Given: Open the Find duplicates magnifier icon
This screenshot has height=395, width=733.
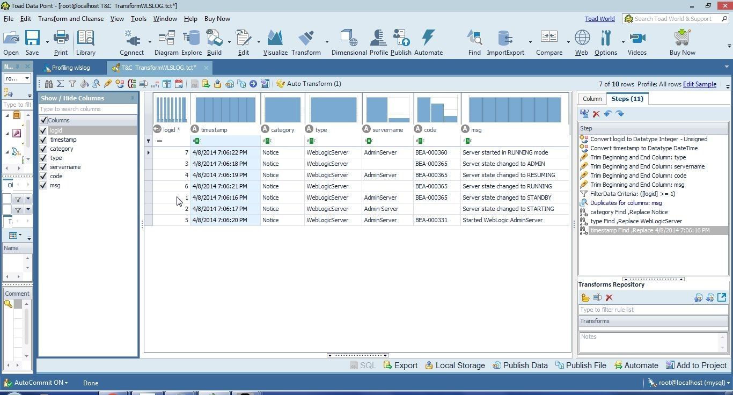Looking at the screenshot, I should [x=96, y=84].
